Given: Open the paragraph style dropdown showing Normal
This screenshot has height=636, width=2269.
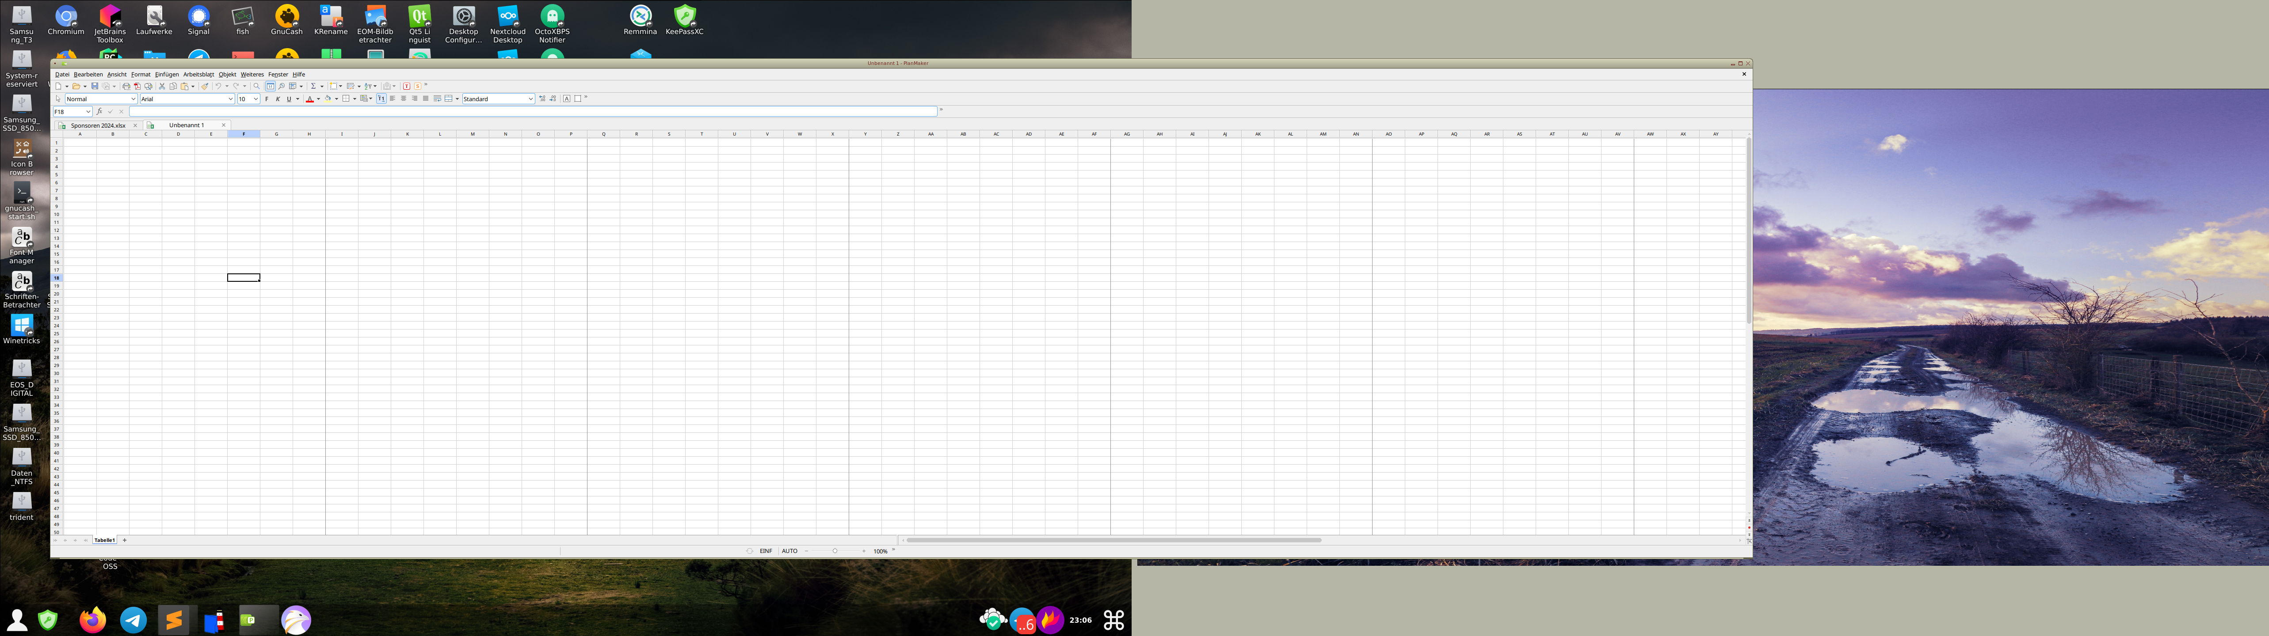Looking at the screenshot, I should point(101,99).
